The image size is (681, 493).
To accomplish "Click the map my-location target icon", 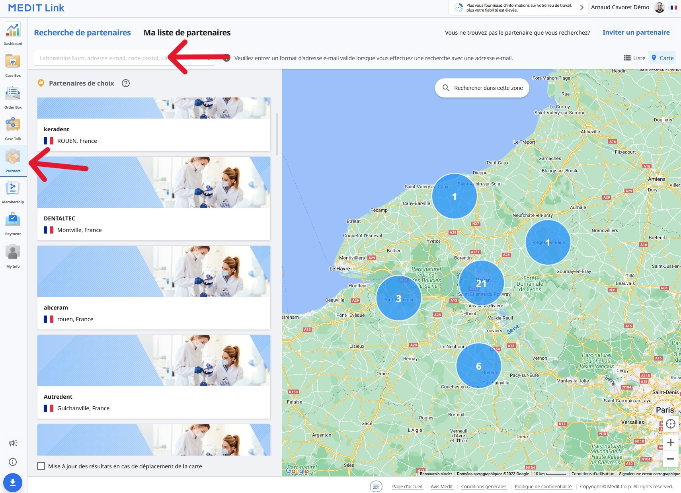I will click(670, 424).
